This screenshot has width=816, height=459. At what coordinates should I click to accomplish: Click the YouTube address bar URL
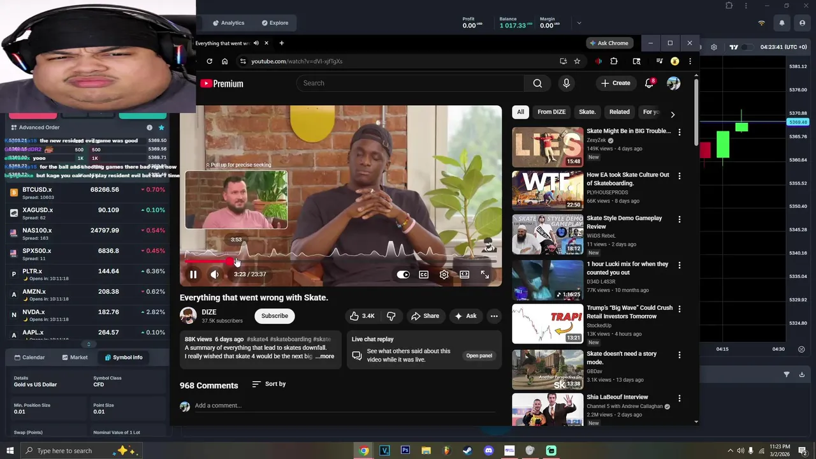click(296, 61)
